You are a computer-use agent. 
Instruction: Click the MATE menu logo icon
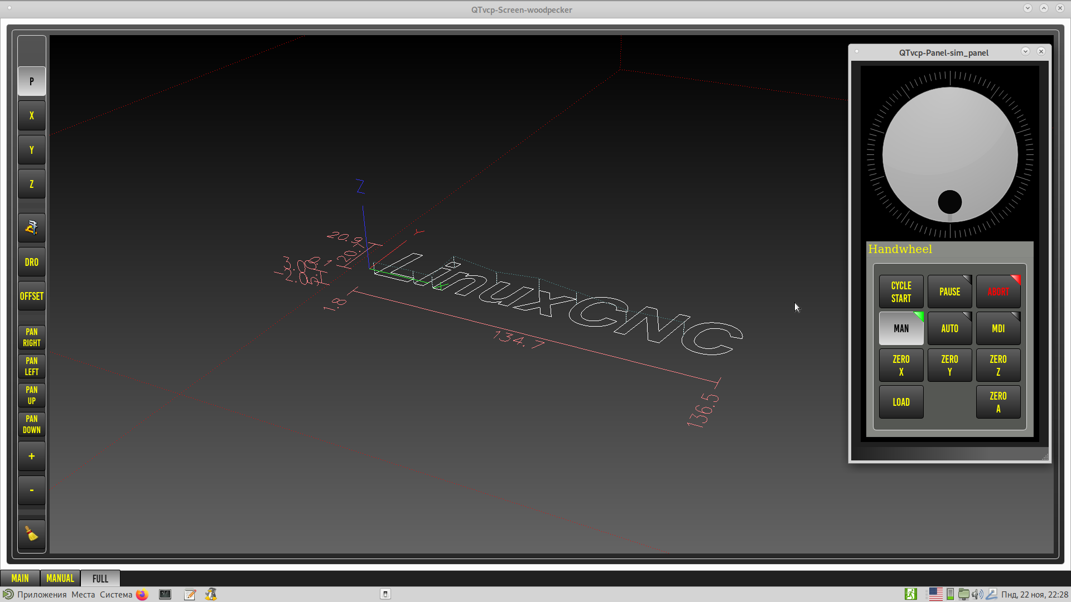pos(8,594)
